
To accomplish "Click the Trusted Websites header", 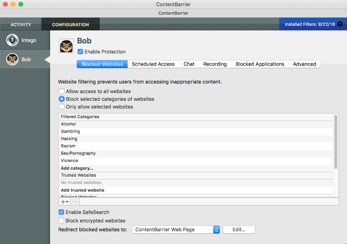I will pos(196,175).
